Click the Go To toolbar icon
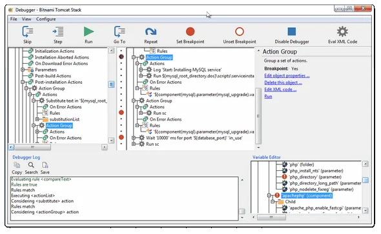The height and width of the screenshot is (234, 381). pyautogui.click(x=119, y=32)
